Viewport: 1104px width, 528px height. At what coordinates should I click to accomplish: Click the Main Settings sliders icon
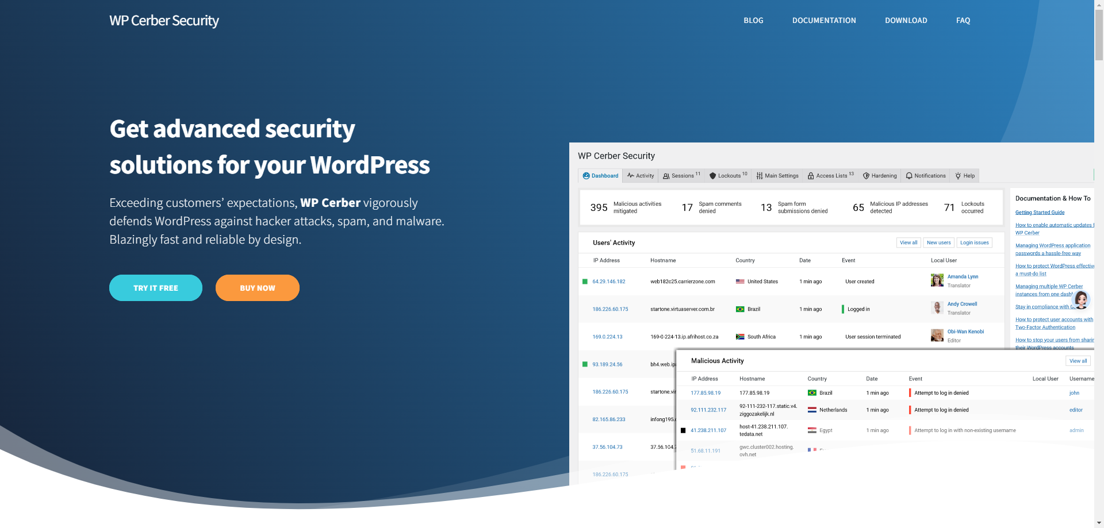pyautogui.click(x=760, y=176)
